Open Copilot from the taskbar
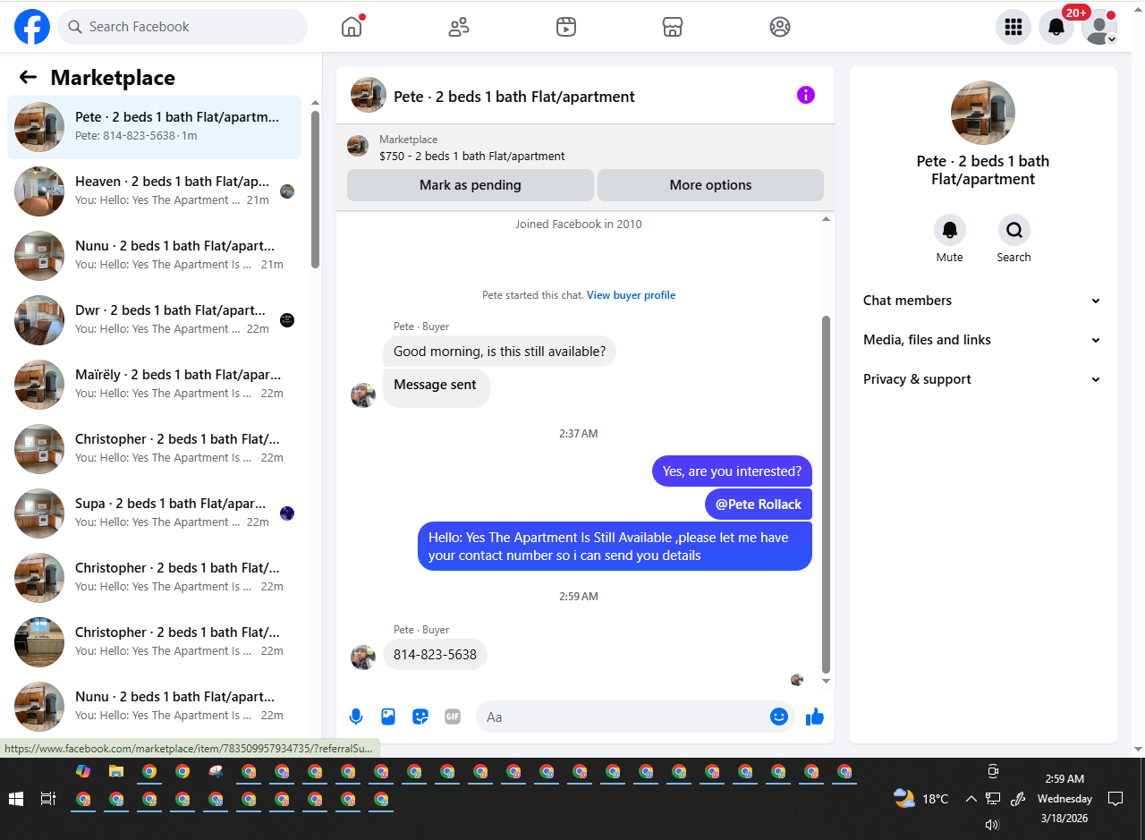 pos(83,771)
